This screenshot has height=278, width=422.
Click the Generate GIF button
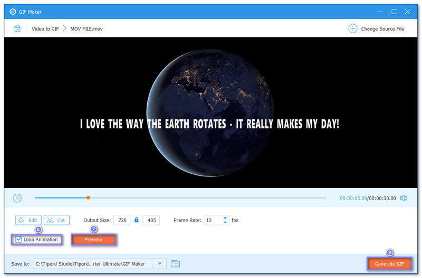pyautogui.click(x=389, y=264)
